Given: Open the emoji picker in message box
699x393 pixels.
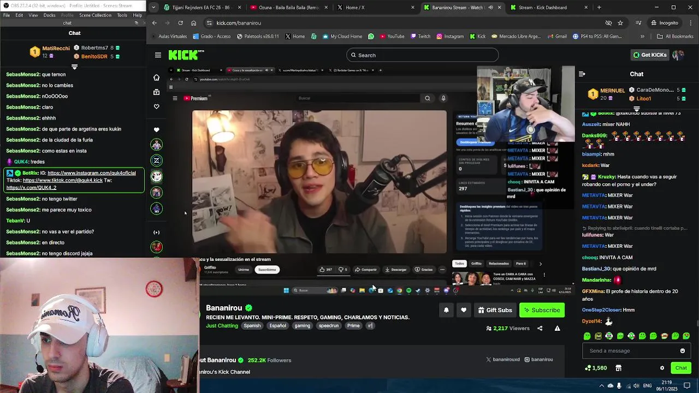Looking at the screenshot, I should (x=683, y=351).
